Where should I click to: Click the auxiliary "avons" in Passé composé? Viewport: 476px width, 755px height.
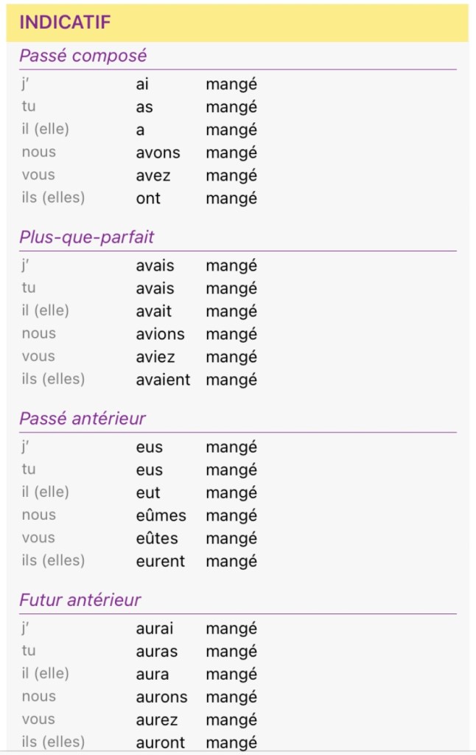(x=158, y=153)
